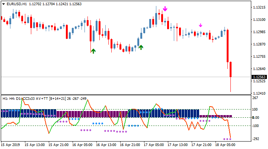Screen dimensions: 268x149
Task: Click the 1.13215 price axis label
Action: pyautogui.click(x=258, y=7)
